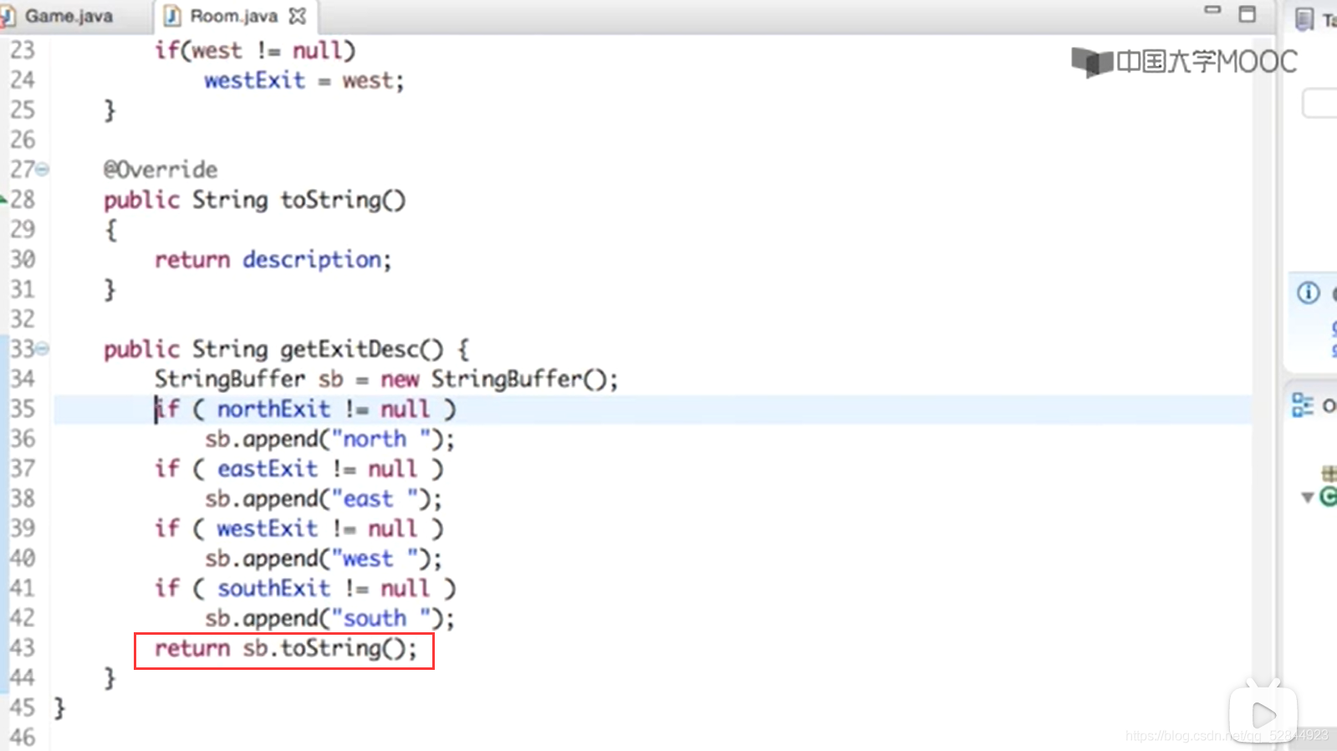Select the green class icon in Outline
This screenshot has height=751, width=1337.
click(1328, 498)
